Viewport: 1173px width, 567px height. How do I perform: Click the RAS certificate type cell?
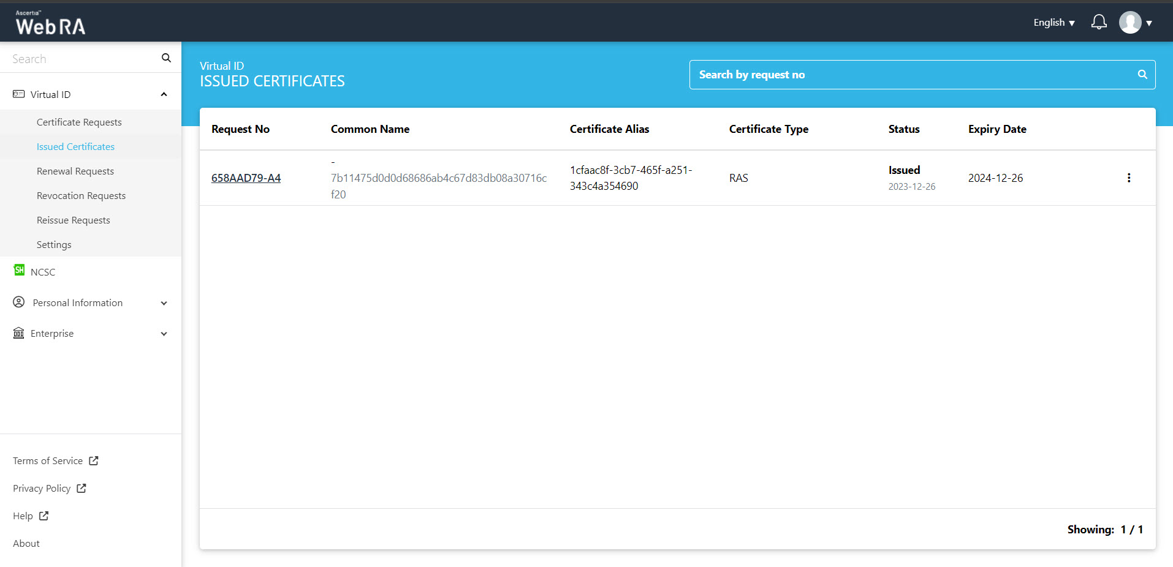tap(738, 178)
